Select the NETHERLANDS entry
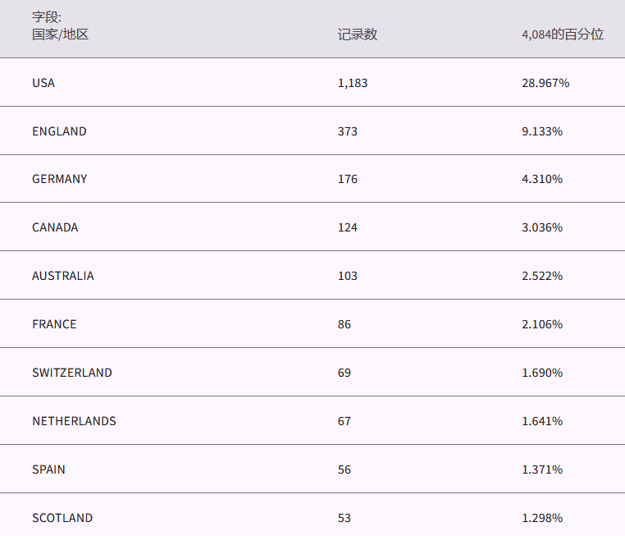This screenshot has height=536, width=625. pos(74,421)
